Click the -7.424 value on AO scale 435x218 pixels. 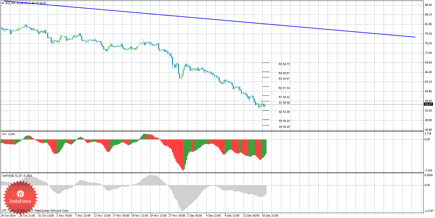pyautogui.click(x=428, y=171)
